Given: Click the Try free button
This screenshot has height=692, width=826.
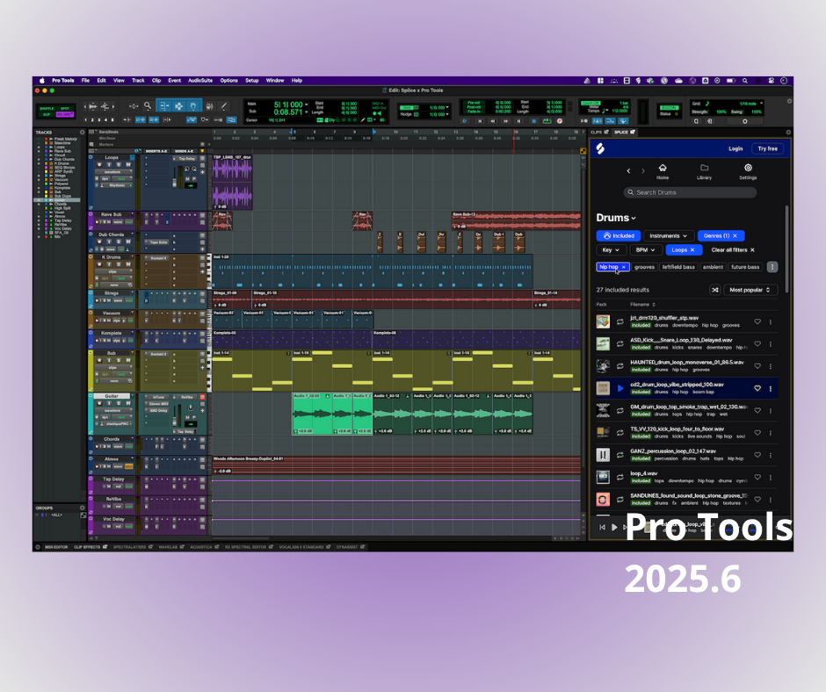Looking at the screenshot, I should [x=768, y=148].
